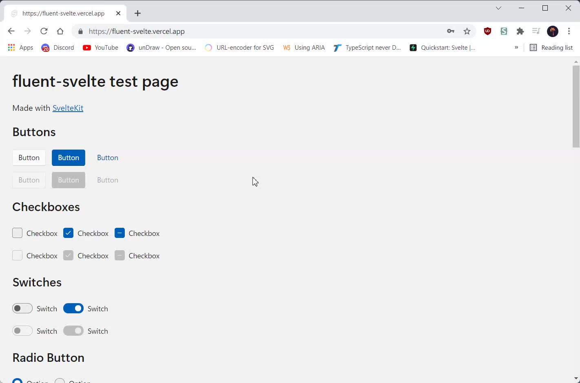Open Apps bookmarks shortcut
This screenshot has height=383, width=580.
(x=21, y=48)
